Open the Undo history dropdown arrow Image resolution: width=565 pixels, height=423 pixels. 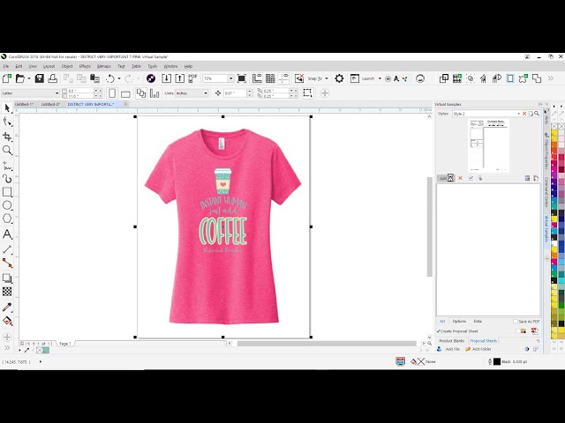coord(119,78)
